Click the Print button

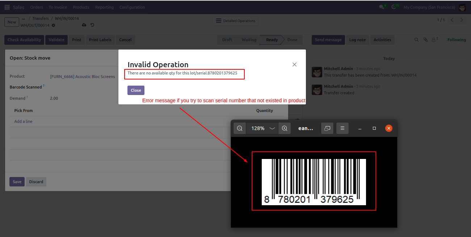coord(77,40)
